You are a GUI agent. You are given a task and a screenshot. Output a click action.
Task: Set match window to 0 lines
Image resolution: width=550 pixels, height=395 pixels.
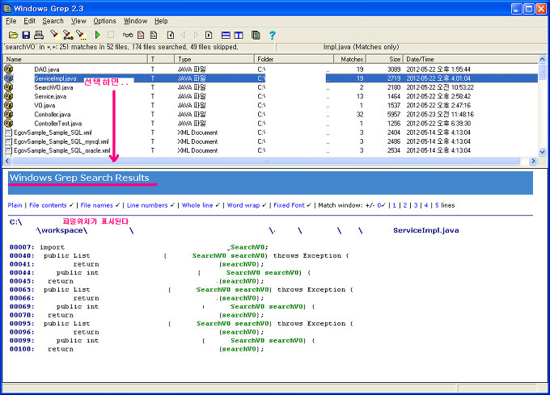[x=379, y=205]
